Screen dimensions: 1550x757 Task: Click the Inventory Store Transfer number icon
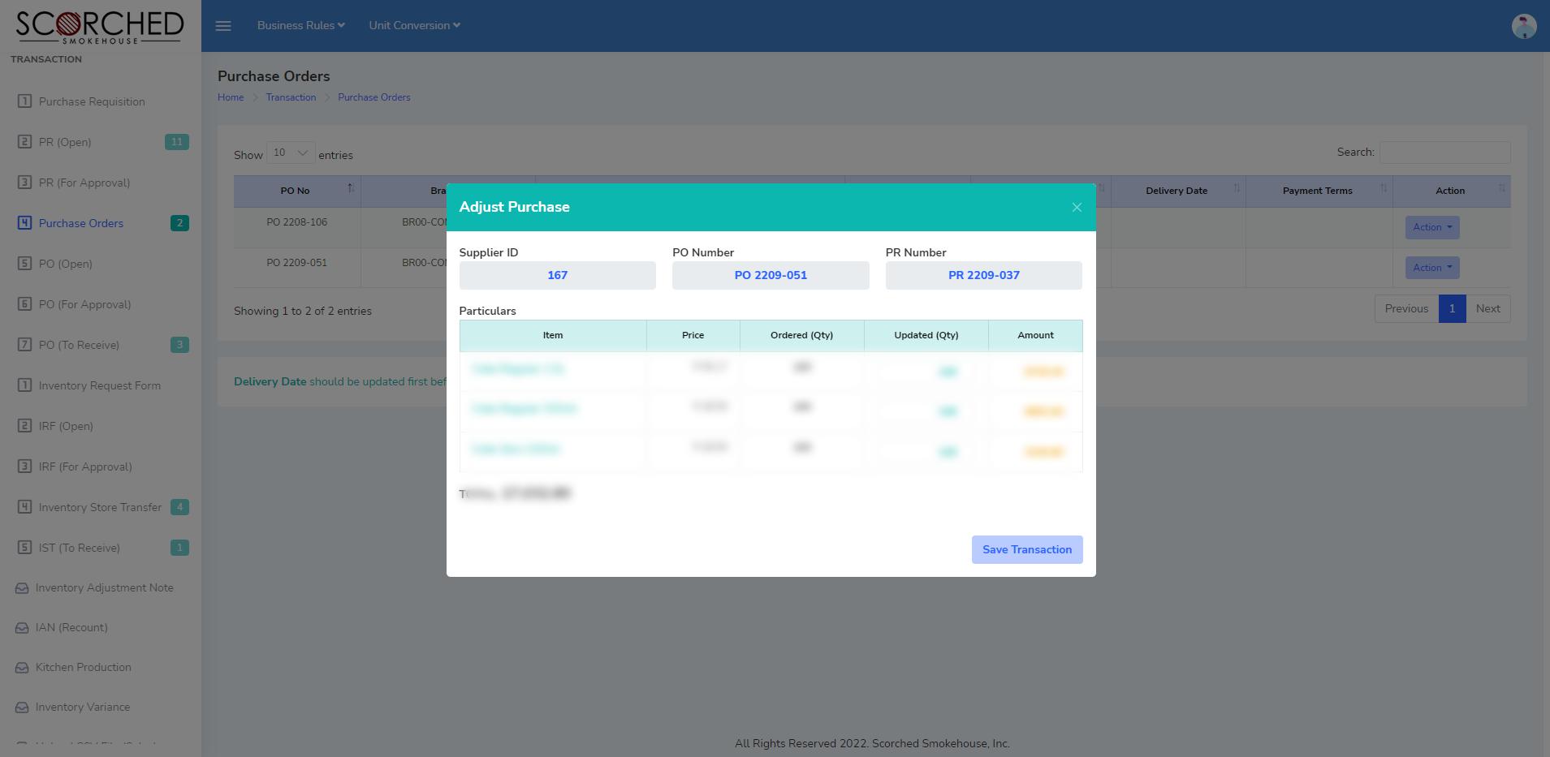click(24, 507)
